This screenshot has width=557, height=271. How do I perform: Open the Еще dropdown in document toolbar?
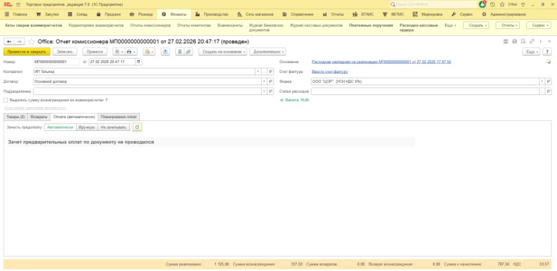532,52
